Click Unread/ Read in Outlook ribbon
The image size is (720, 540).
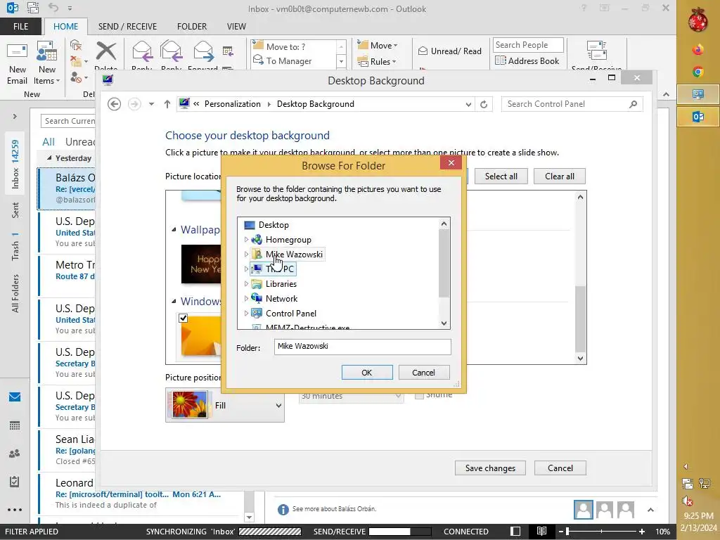click(450, 51)
